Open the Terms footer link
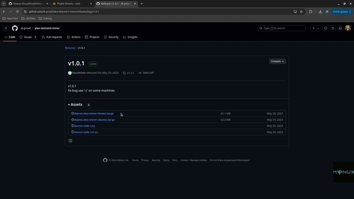The image size is (354, 199). coord(135,160)
